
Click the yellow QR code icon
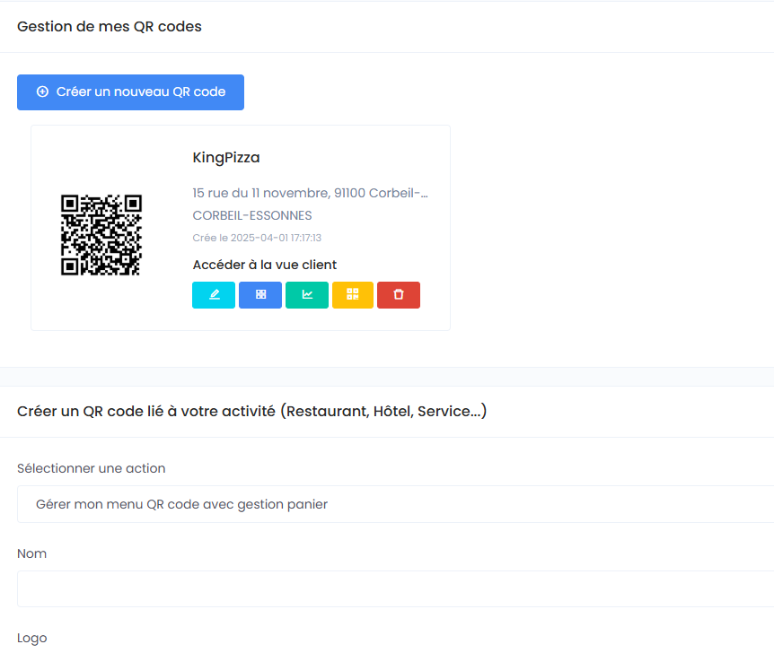[353, 294]
